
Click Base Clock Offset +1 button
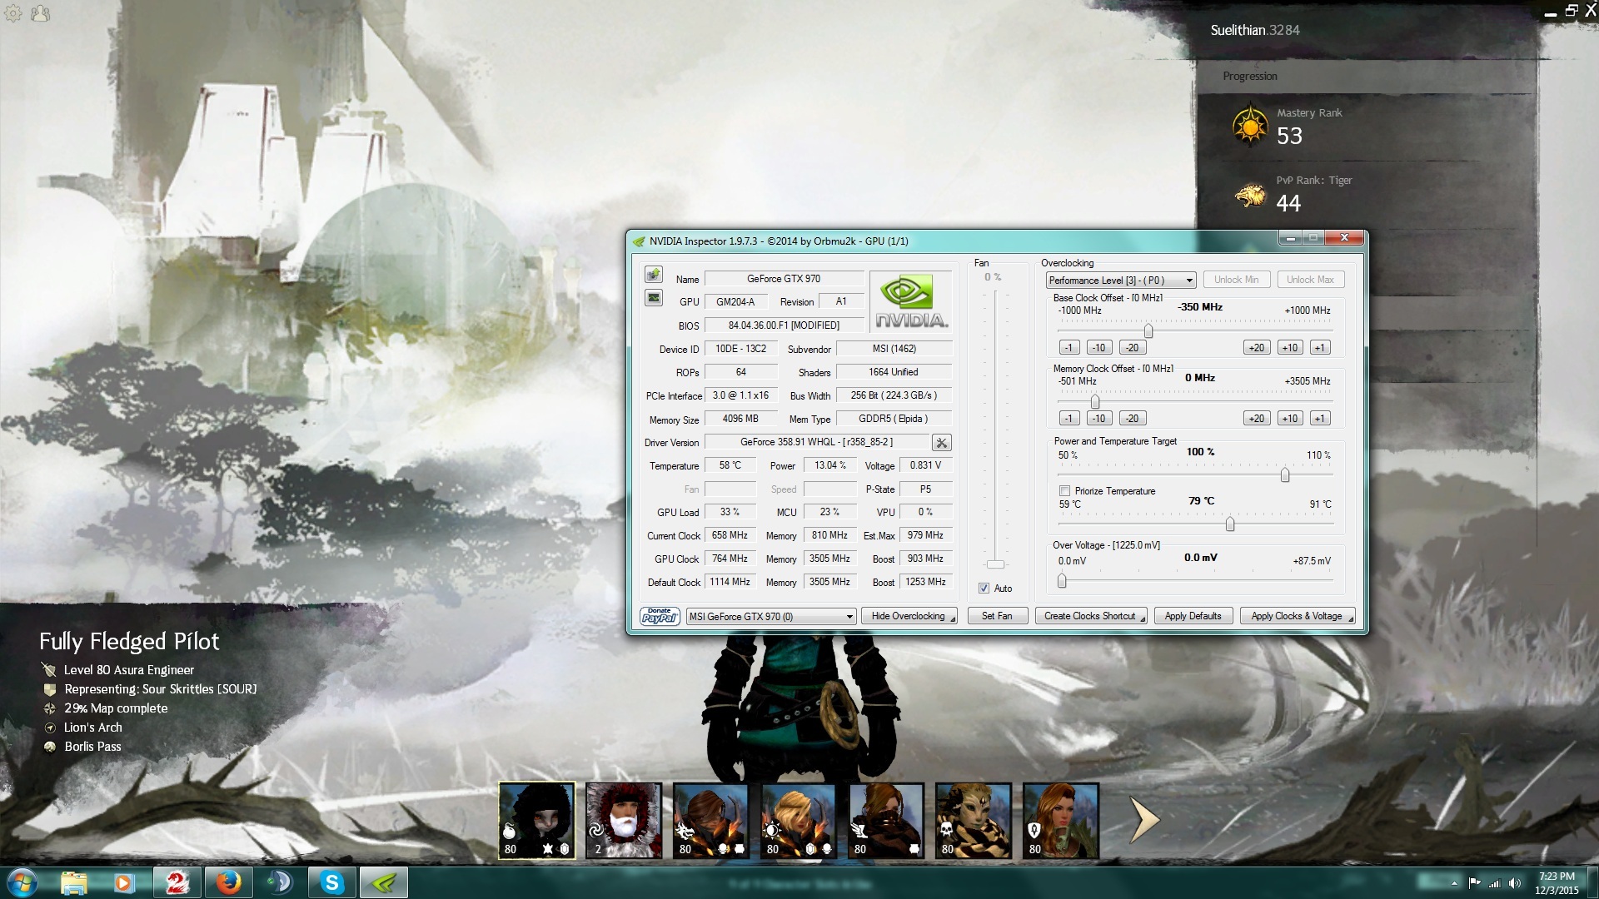tap(1320, 348)
